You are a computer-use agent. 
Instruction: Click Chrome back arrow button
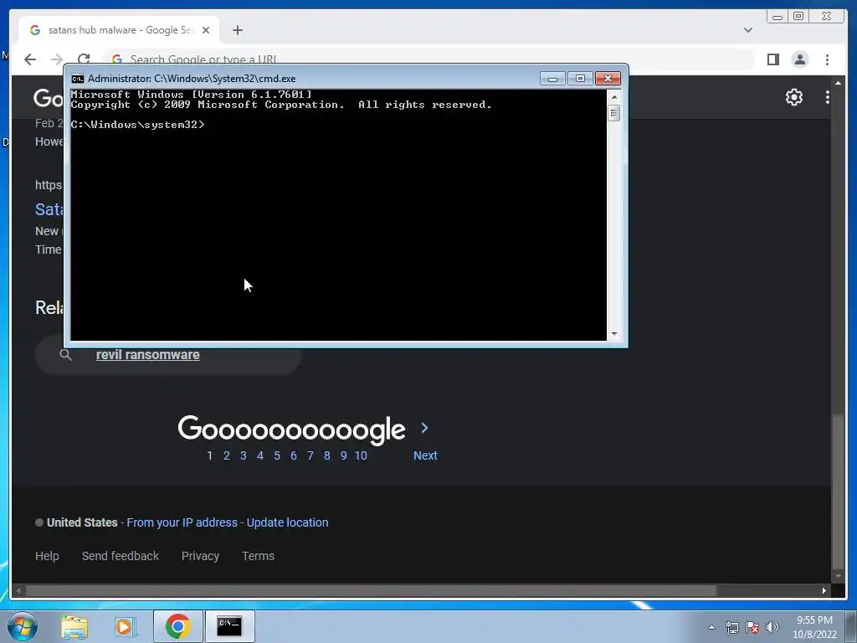point(30,59)
